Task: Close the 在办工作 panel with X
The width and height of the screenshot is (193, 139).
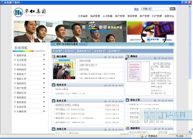Action: pyautogui.click(x=116, y=101)
